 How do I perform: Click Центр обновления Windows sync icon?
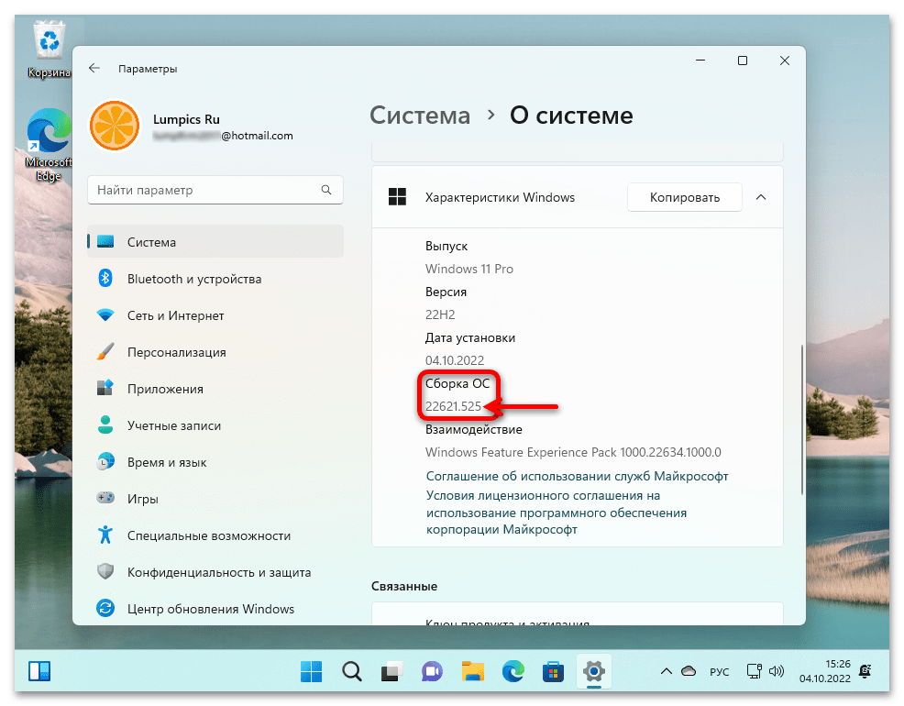[105, 608]
